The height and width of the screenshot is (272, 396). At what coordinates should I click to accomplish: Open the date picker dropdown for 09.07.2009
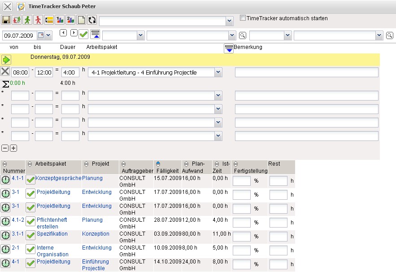click(48, 35)
